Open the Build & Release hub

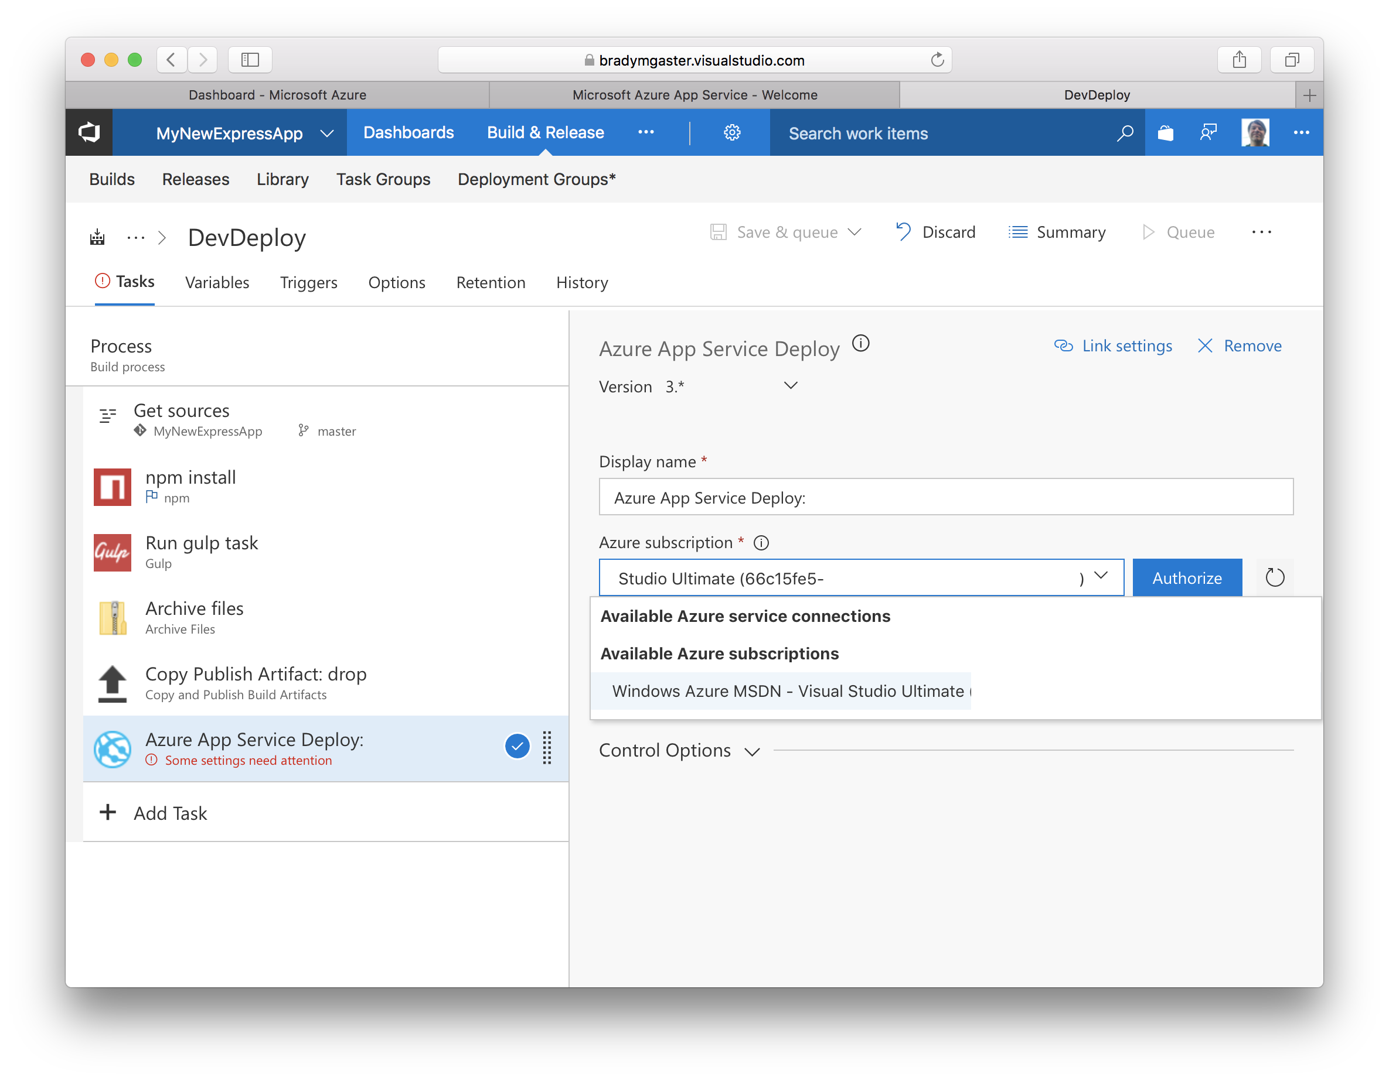545,132
